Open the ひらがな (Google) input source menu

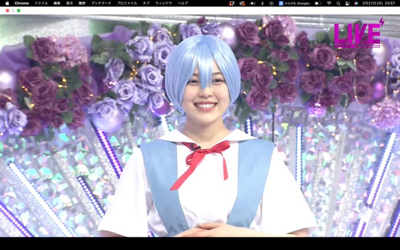tap(294, 4)
